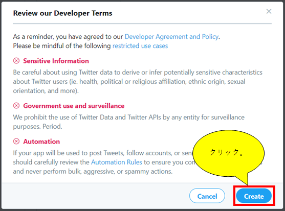
Task: Click the Review our Developer Terms title
Action: tap(63, 13)
